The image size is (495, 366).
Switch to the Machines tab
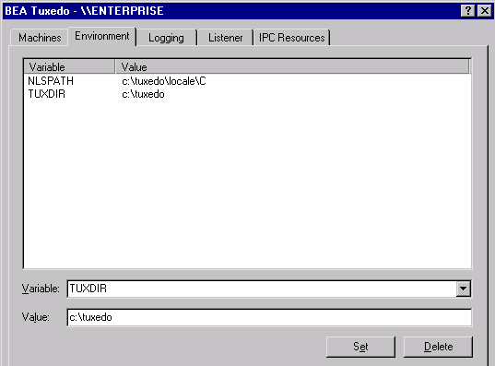point(40,38)
